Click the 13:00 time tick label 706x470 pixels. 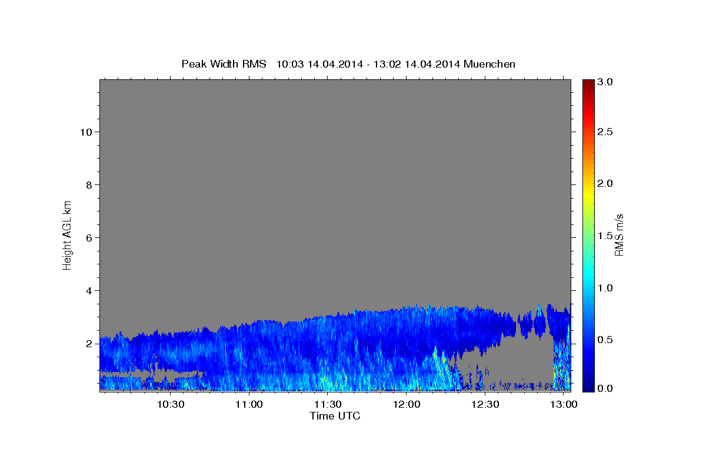click(564, 405)
